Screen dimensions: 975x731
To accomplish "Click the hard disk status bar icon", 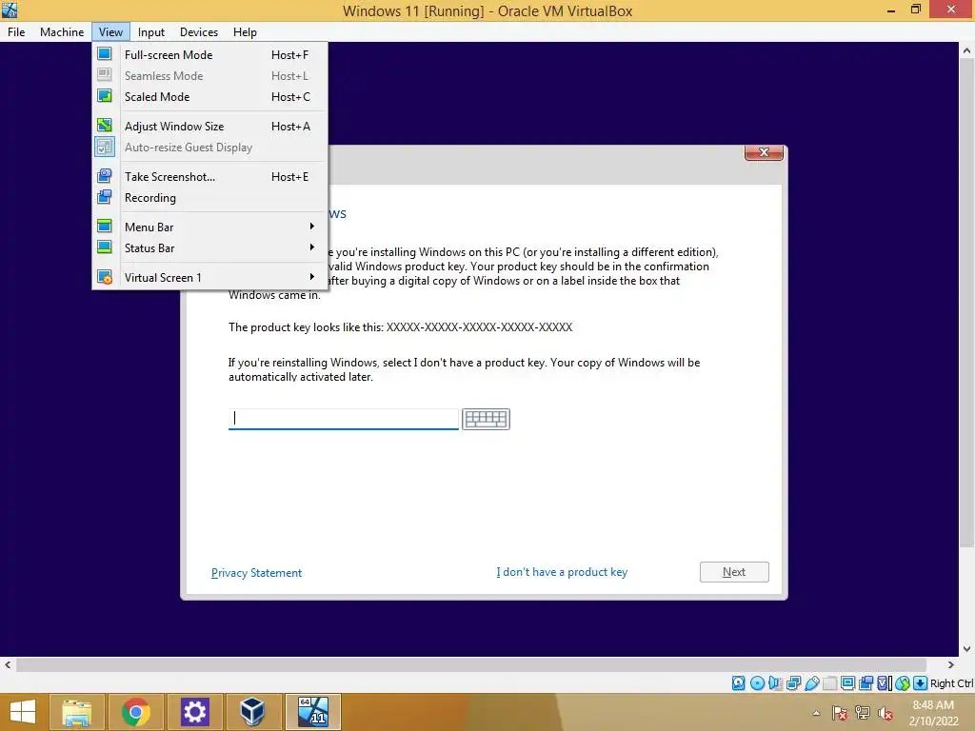I will pos(738,683).
